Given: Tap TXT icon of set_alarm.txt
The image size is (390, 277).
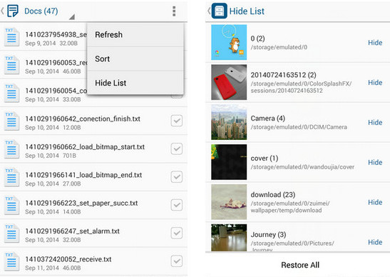Looking at the screenshot, I should pos(11,233).
